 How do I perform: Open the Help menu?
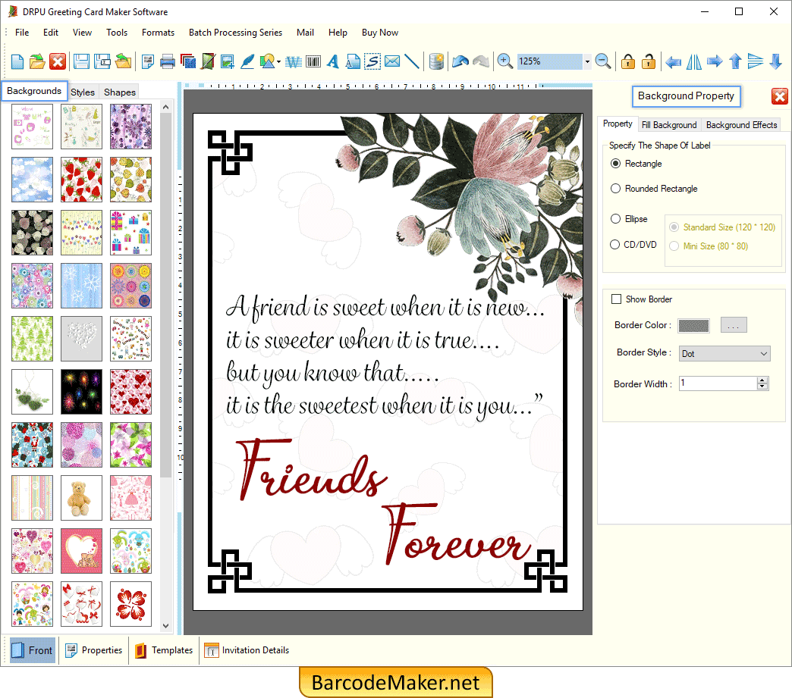(x=338, y=33)
